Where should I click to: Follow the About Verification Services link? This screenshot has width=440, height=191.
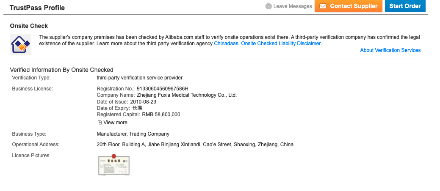point(390,50)
